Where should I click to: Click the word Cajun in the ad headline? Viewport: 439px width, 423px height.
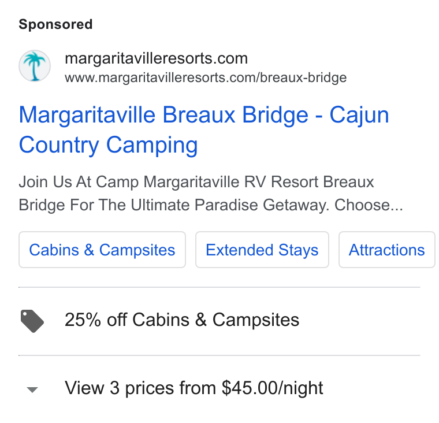point(359,116)
